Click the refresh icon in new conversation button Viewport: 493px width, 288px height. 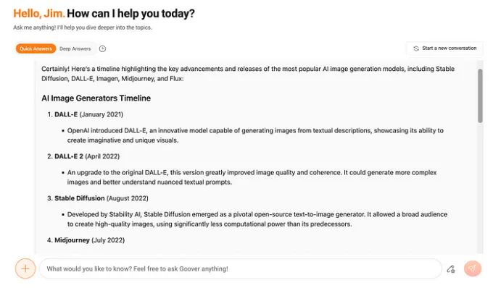(416, 48)
